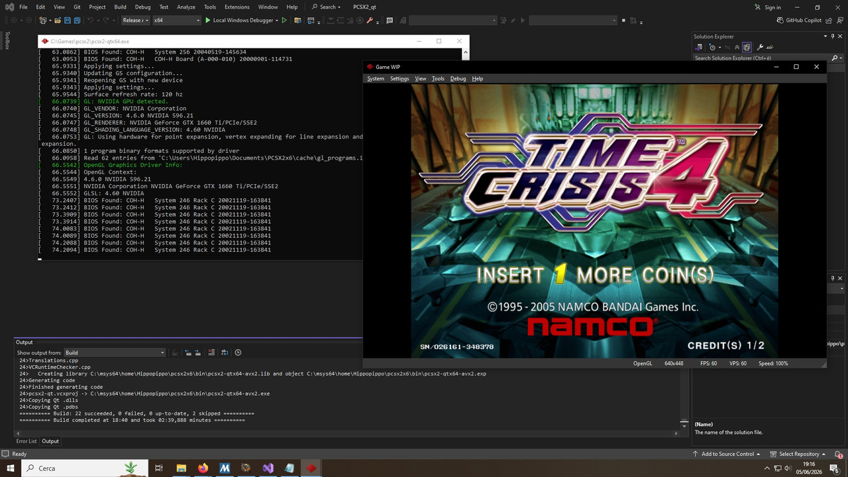Expand Select Repository menu in status bar
This screenshot has width=848, height=477.
coord(798,454)
